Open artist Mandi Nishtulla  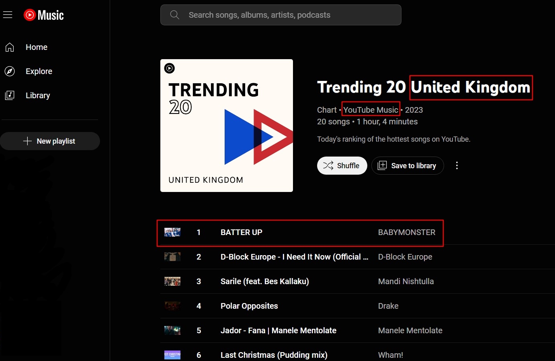click(x=406, y=281)
